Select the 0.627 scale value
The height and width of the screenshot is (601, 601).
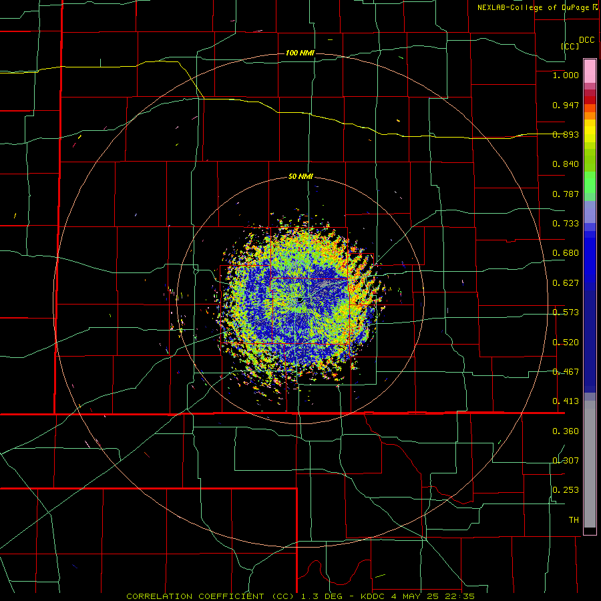(566, 283)
